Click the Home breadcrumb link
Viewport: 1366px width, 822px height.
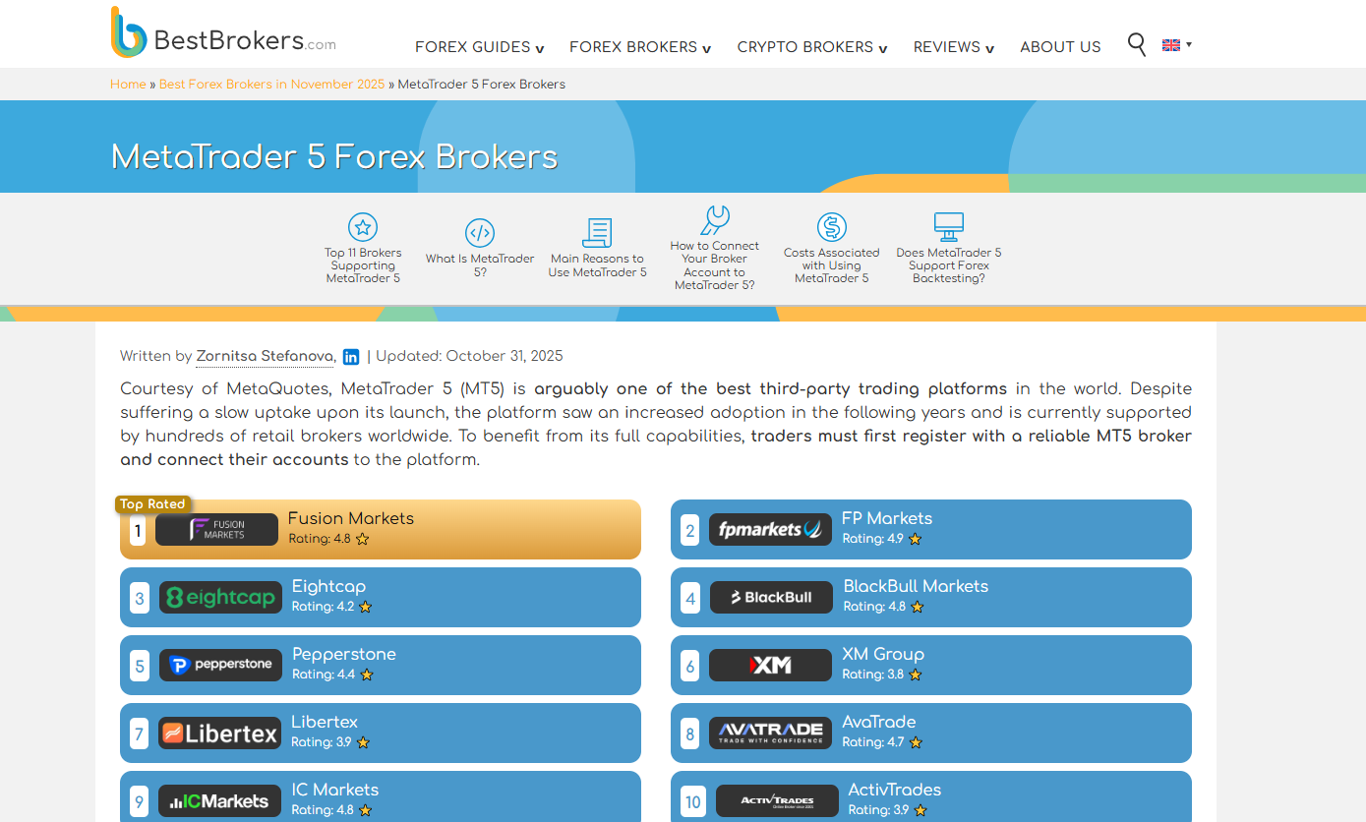pos(128,85)
